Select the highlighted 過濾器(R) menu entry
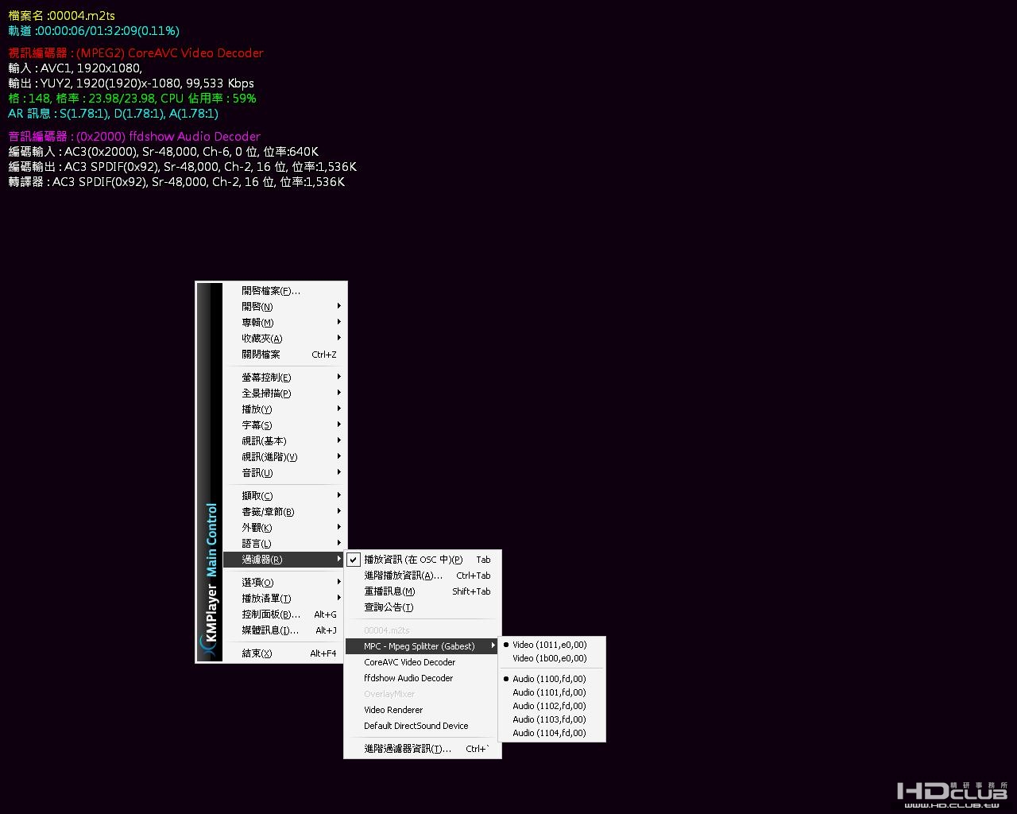Screen dimensions: 1017x814 click(284, 560)
